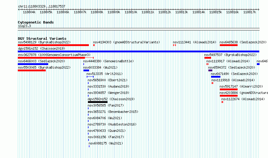Click the Cytogenetic Bands track title
Screen dimensions: 268x158
[x=36, y=22]
